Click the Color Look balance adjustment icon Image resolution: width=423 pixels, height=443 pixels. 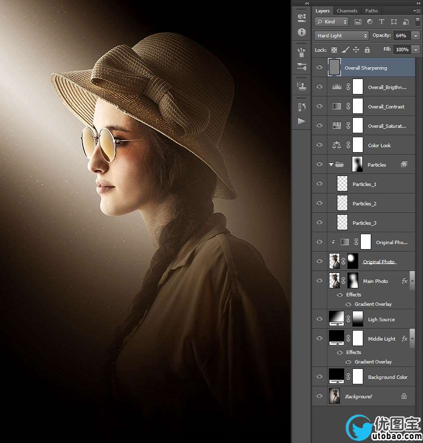336,146
